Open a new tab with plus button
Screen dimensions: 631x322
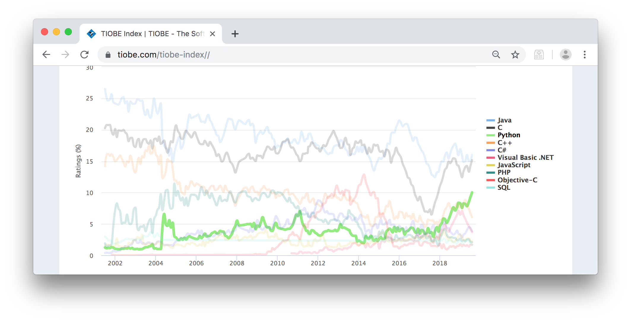tap(235, 34)
